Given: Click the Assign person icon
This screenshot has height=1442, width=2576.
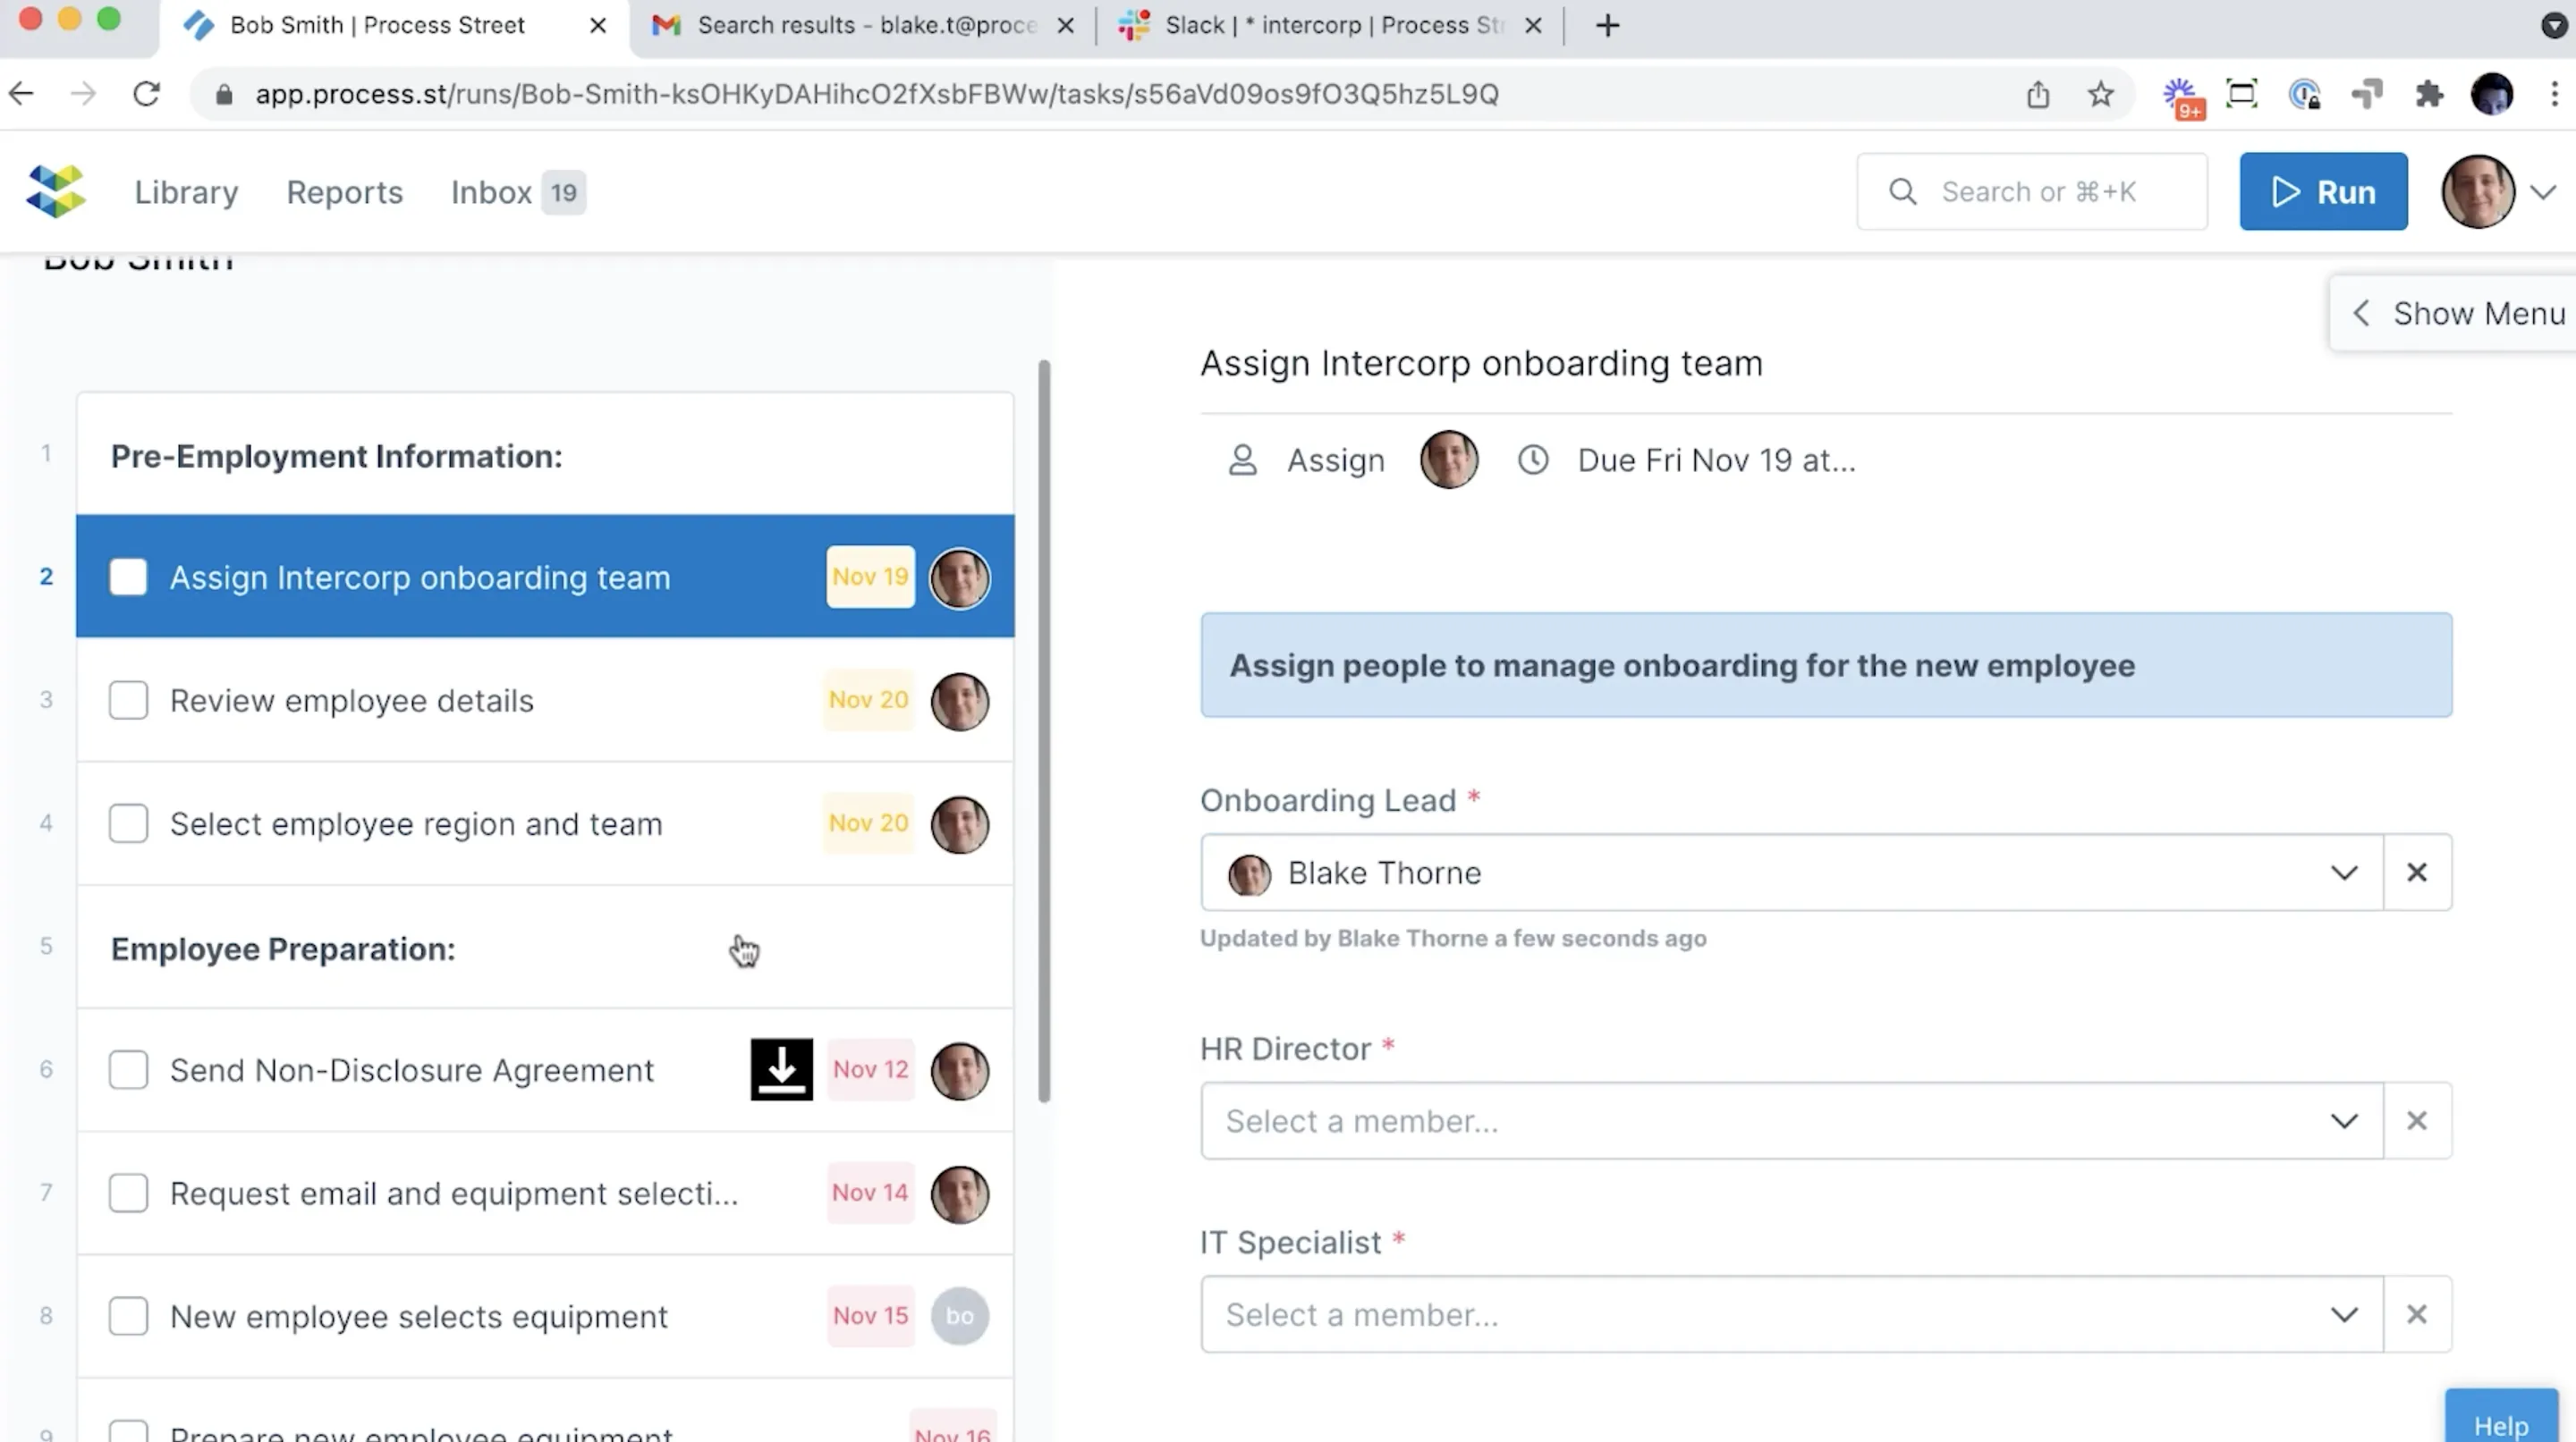Looking at the screenshot, I should [x=1242, y=460].
